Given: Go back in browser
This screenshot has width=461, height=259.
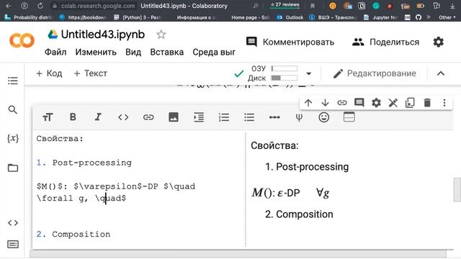Looking at the screenshot, I should point(9,6).
